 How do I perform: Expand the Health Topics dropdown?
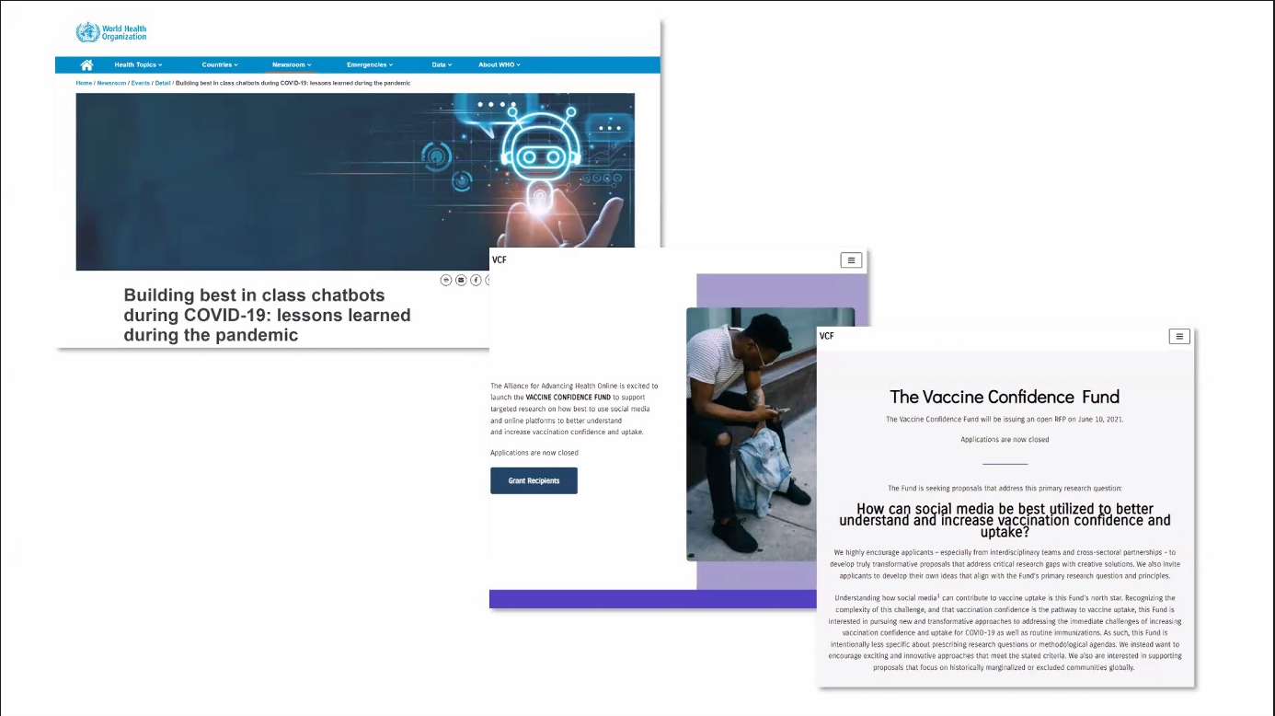point(138,65)
